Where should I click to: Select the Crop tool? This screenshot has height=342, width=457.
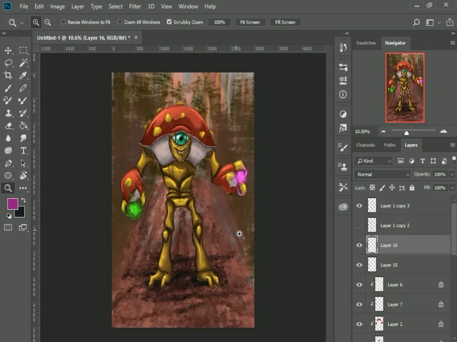point(8,75)
